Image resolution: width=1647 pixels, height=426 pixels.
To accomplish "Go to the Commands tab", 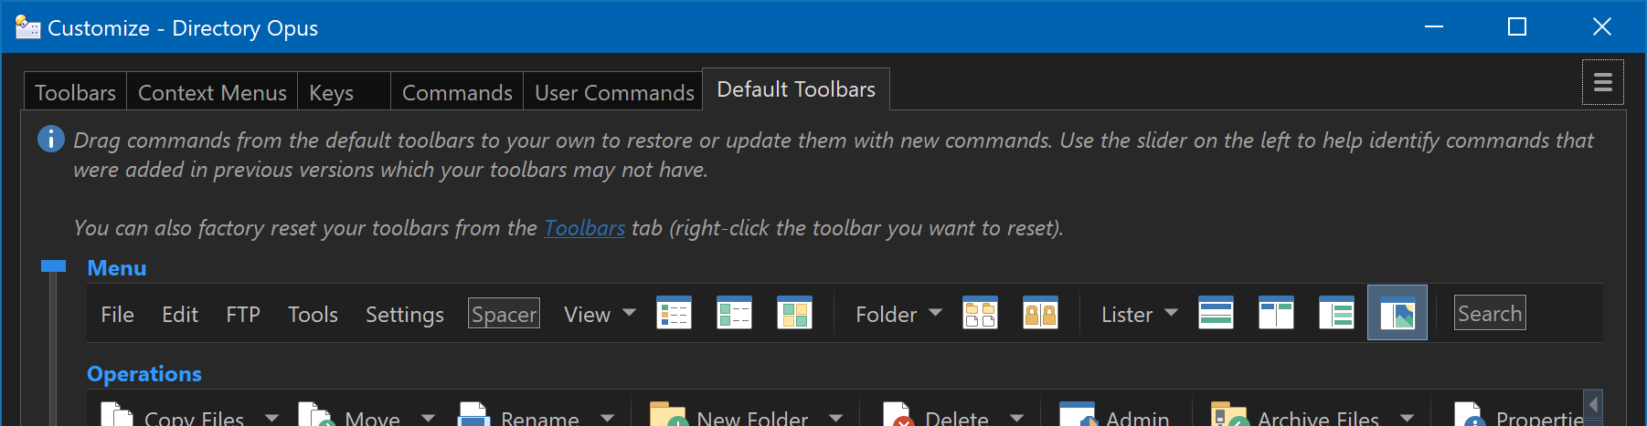I will tap(457, 92).
